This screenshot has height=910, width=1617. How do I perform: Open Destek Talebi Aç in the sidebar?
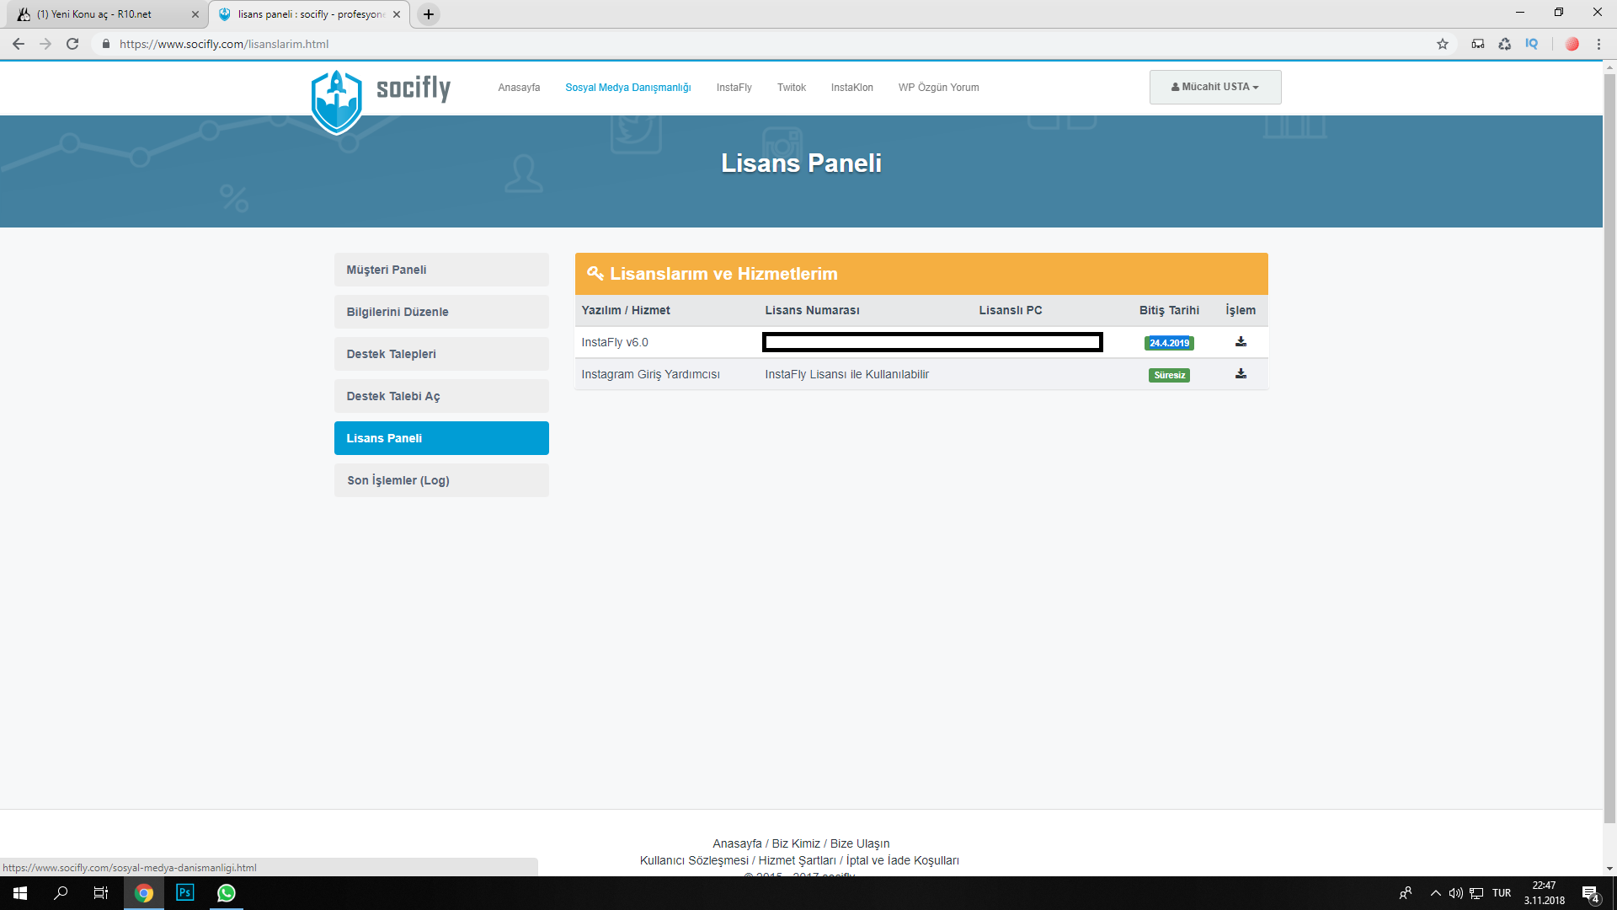pos(441,396)
